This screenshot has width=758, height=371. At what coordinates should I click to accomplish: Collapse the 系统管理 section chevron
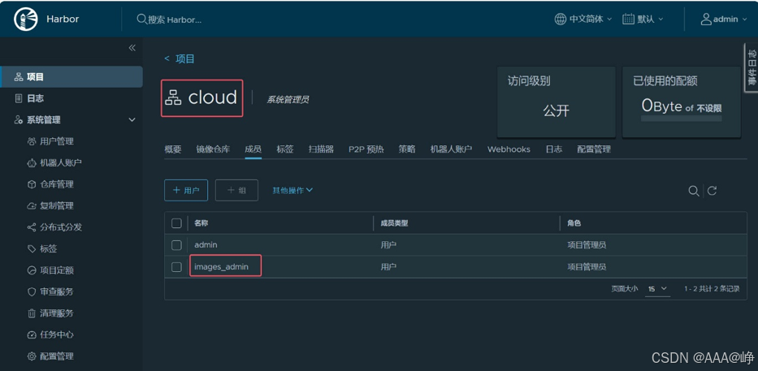tap(132, 120)
